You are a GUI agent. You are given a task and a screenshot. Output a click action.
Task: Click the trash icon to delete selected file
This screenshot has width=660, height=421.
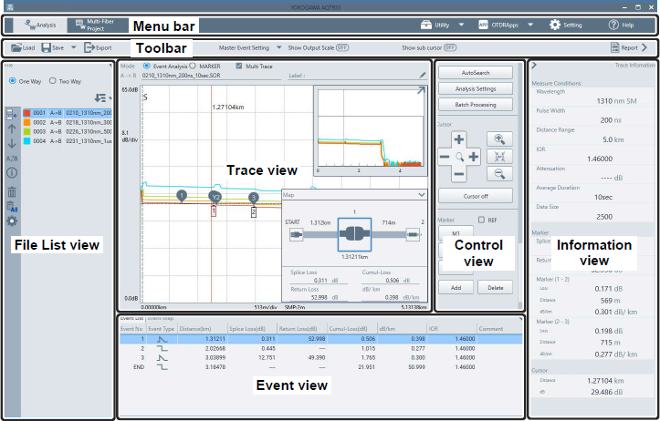point(13,191)
